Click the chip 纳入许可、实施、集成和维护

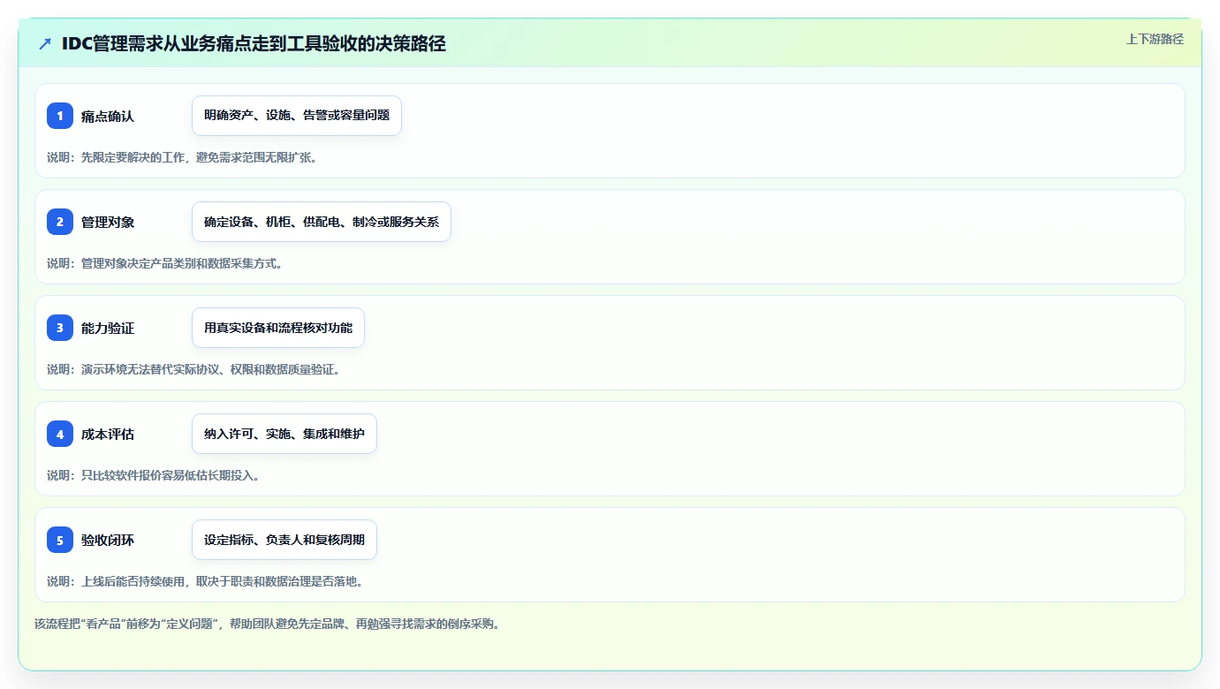284,434
